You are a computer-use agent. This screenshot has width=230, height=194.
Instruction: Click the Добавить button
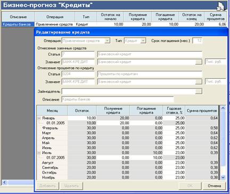pos(47,186)
